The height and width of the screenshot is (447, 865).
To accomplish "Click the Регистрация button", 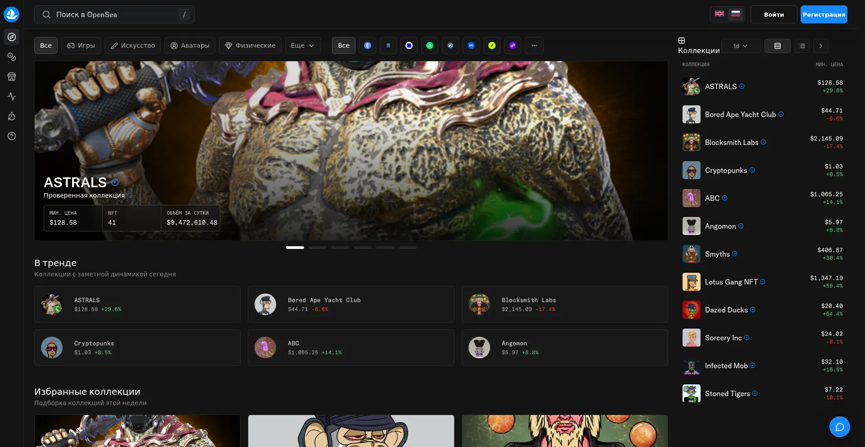I will coord(824,14).
